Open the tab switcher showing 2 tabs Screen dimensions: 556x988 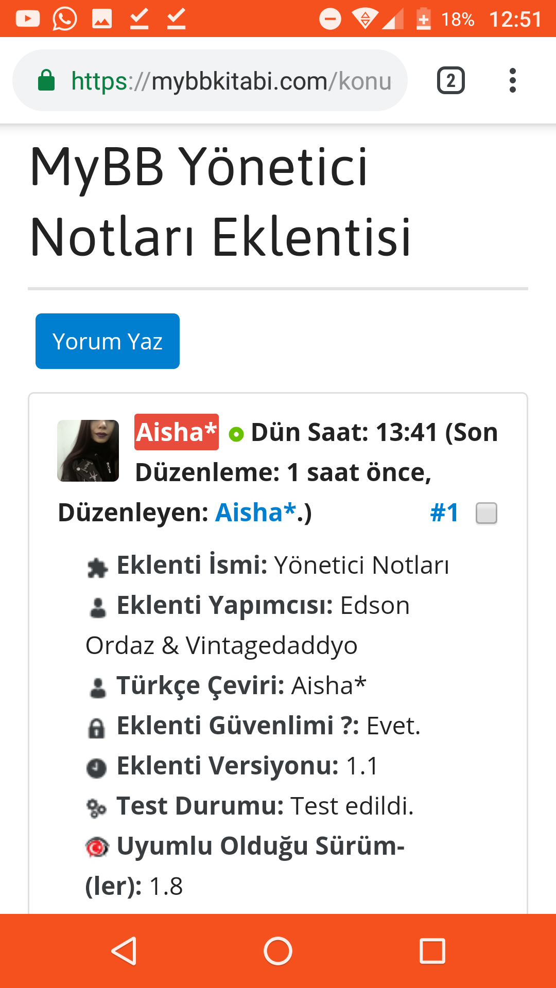point(451,80)
